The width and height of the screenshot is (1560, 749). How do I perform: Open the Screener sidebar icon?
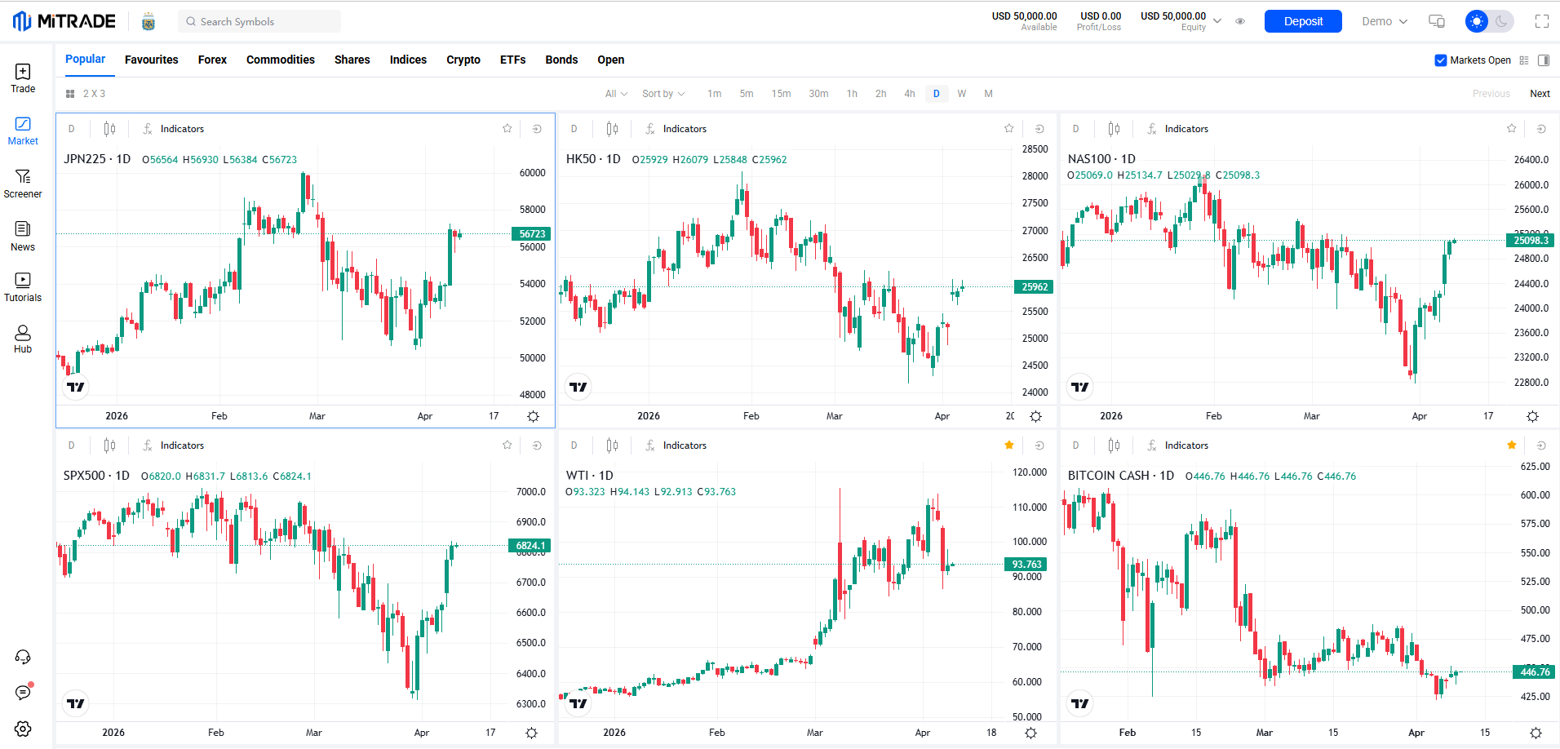(x=23, y=184)
